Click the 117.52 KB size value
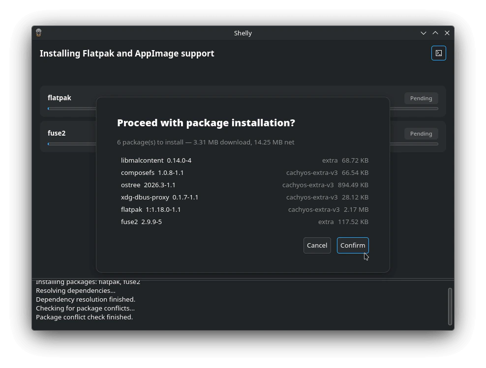The height and width of the screenshot is (368, 486). tap(353, 222)
